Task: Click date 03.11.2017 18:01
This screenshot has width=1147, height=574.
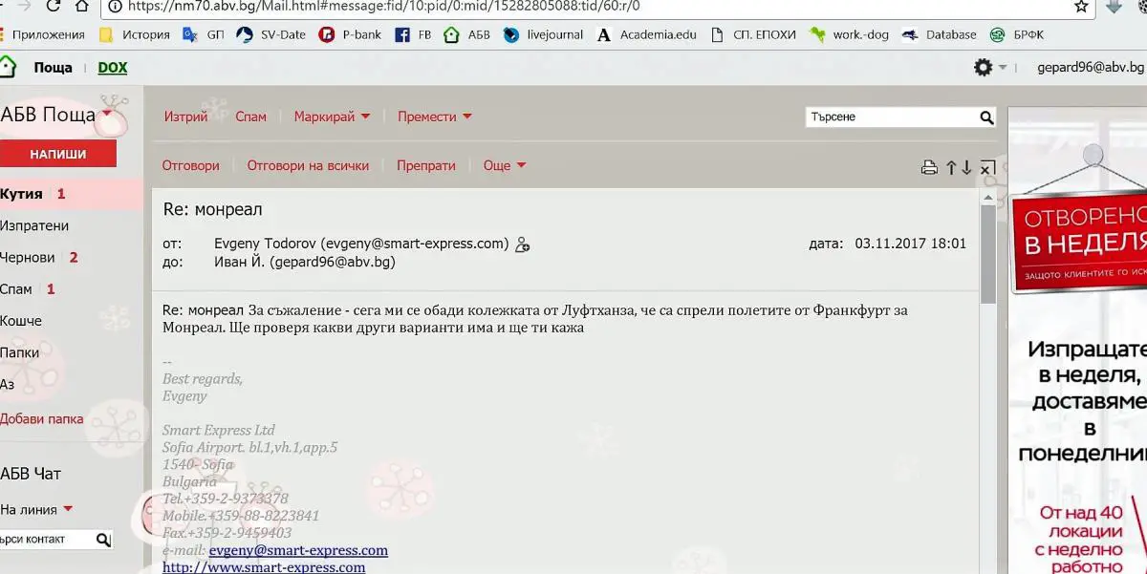Action: pos(910,244)
